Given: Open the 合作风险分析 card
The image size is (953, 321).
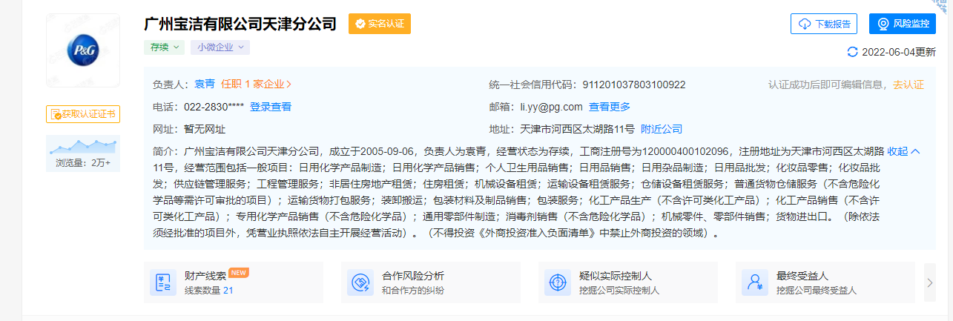Looking at the screenshot, I should (x=431, y=282).
